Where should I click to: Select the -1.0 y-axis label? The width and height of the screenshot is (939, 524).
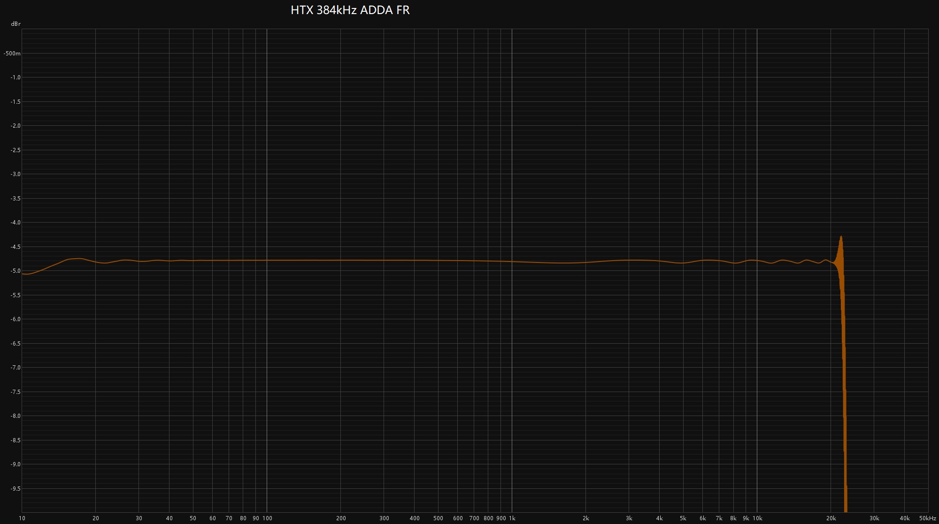click(15, 77)
